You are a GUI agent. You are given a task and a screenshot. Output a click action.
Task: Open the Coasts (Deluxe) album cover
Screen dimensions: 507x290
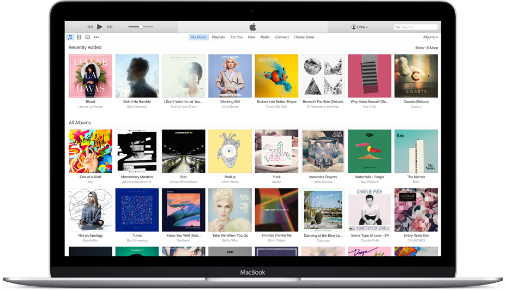pos(416,76)
